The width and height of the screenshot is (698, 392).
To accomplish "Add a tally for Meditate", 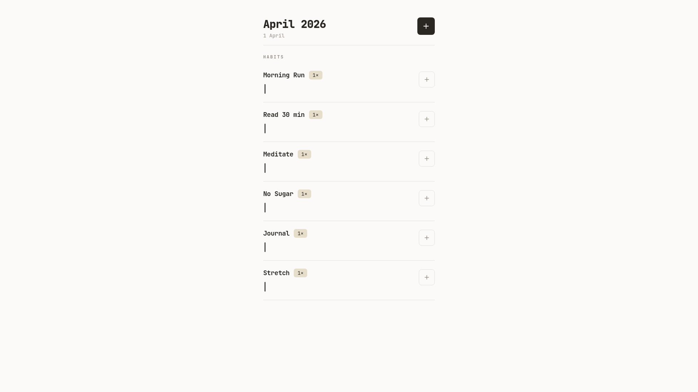I will [426, 159].
